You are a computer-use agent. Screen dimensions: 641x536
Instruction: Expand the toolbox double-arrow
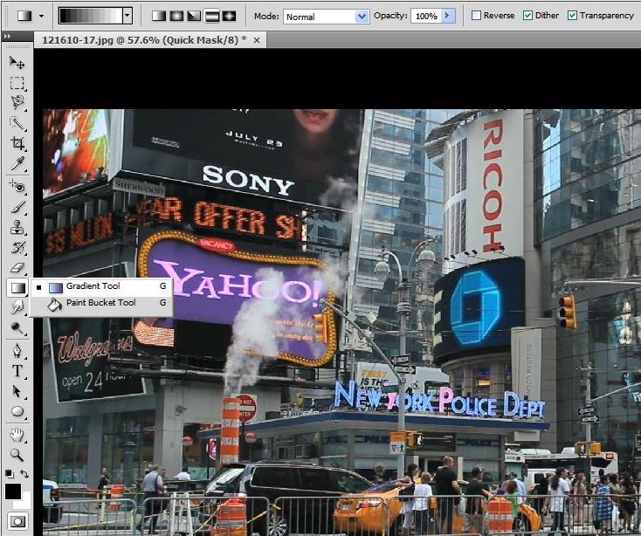(7, 37)
